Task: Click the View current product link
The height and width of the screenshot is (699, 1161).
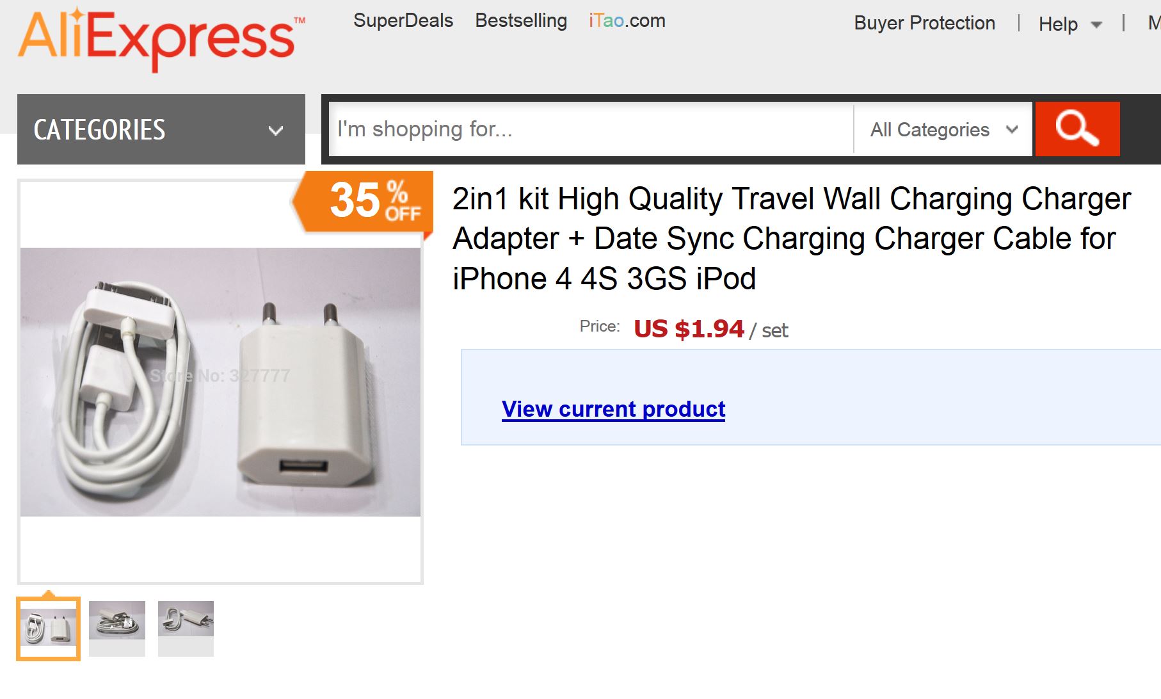Action: click(613, 409)
